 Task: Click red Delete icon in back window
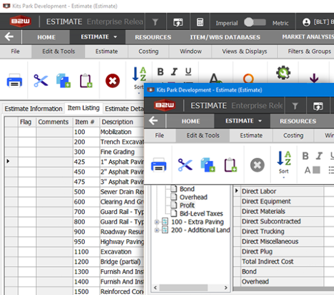[x=113, y=81]
